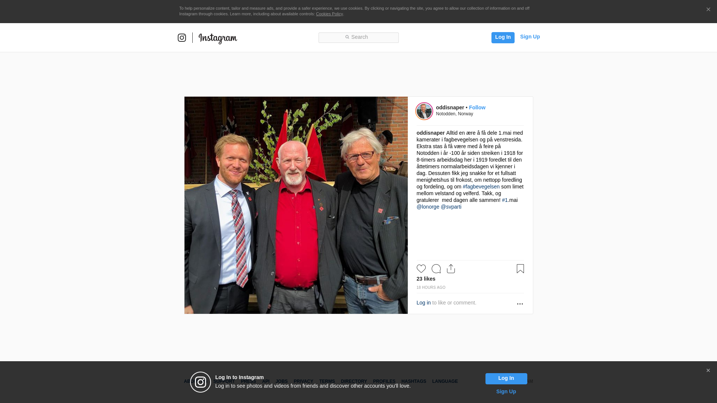The width and height of the screenshot is (717, 403).
Task: Focus the Search field
Action: 358,38
